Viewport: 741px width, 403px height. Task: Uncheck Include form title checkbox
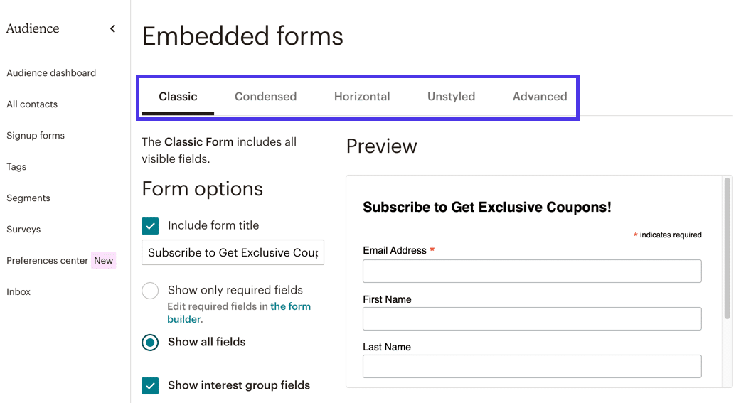point(150,226)
